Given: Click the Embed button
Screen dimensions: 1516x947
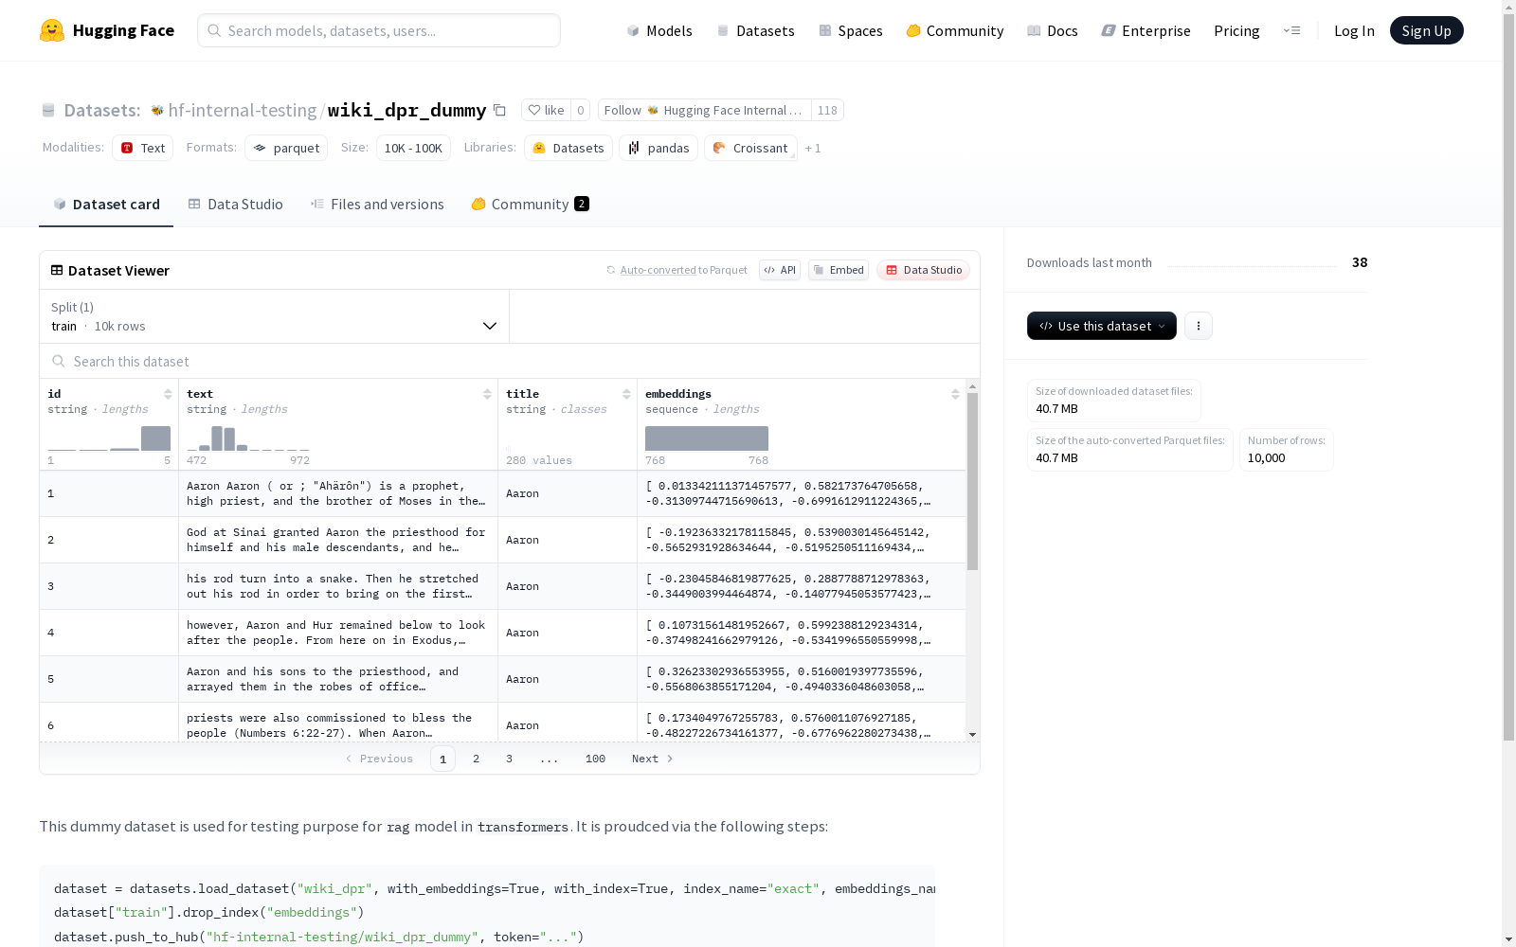Looking at the screenshot, I should 839,270.
